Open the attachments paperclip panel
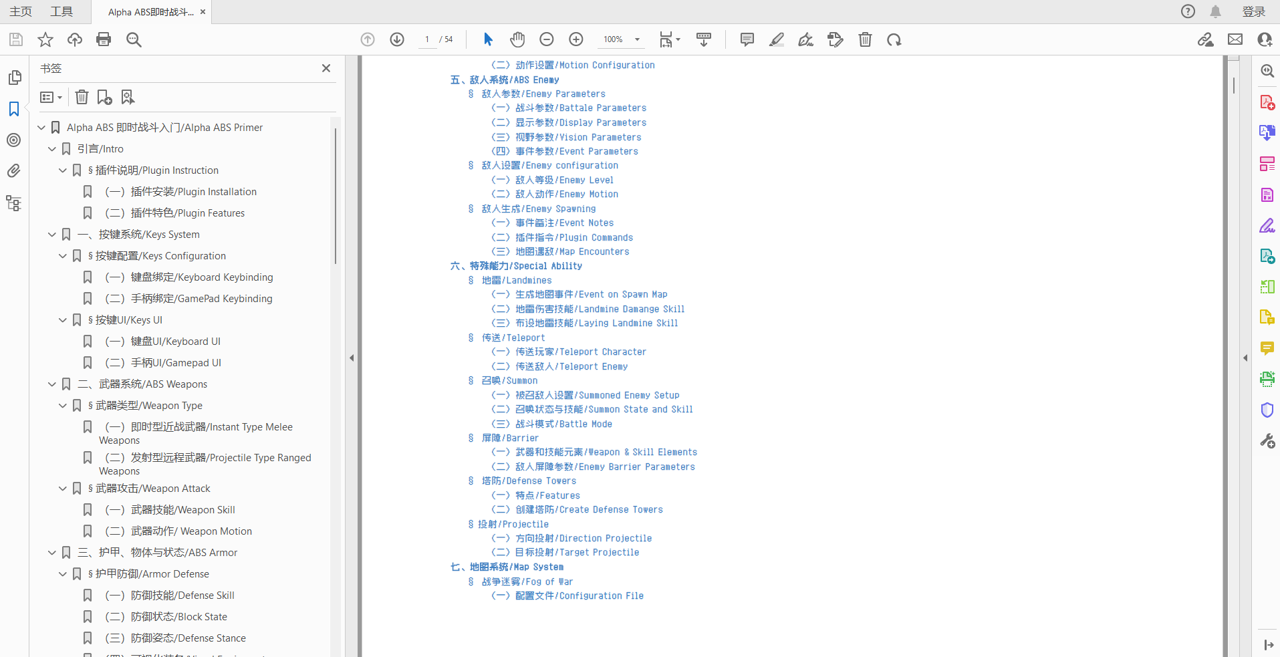Image resolution: width=1280 pixels, height=657 pixels. pyautogui.click(x=14, y=171)
